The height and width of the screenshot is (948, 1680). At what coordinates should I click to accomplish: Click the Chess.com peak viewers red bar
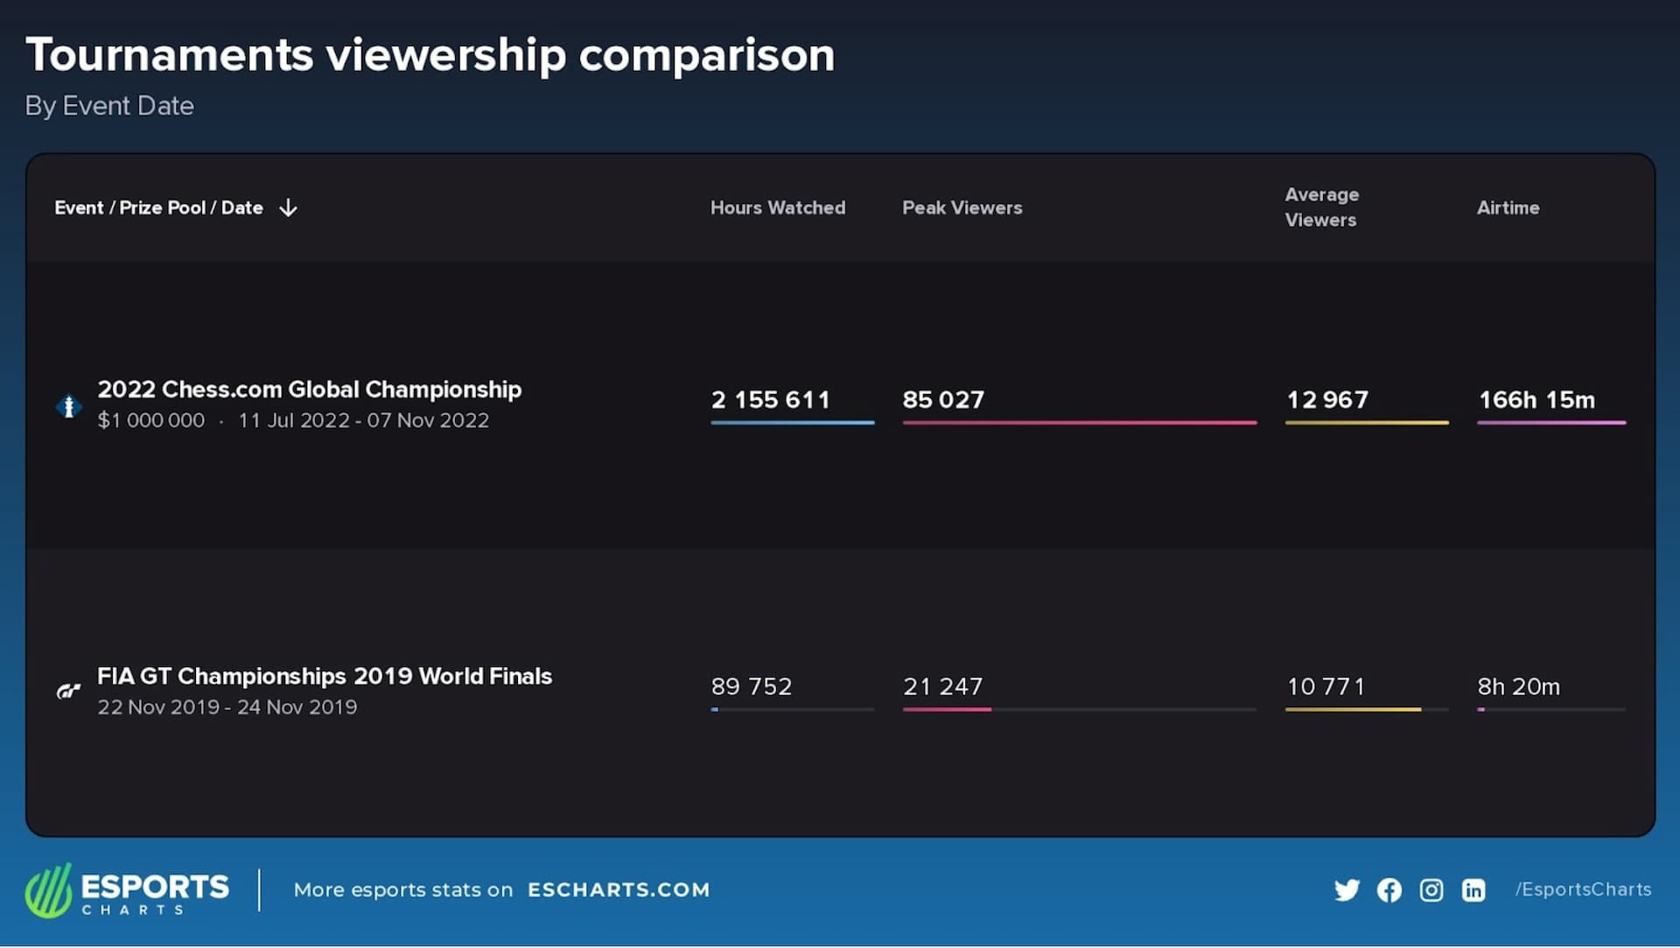coord(1079,423)
